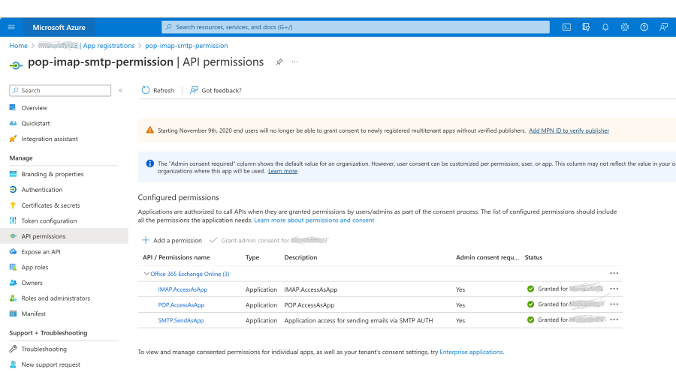Open Certificates & secrets in sidebar

tap(50, 205)
